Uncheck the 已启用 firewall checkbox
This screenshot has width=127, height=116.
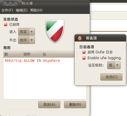coord(6,25)
